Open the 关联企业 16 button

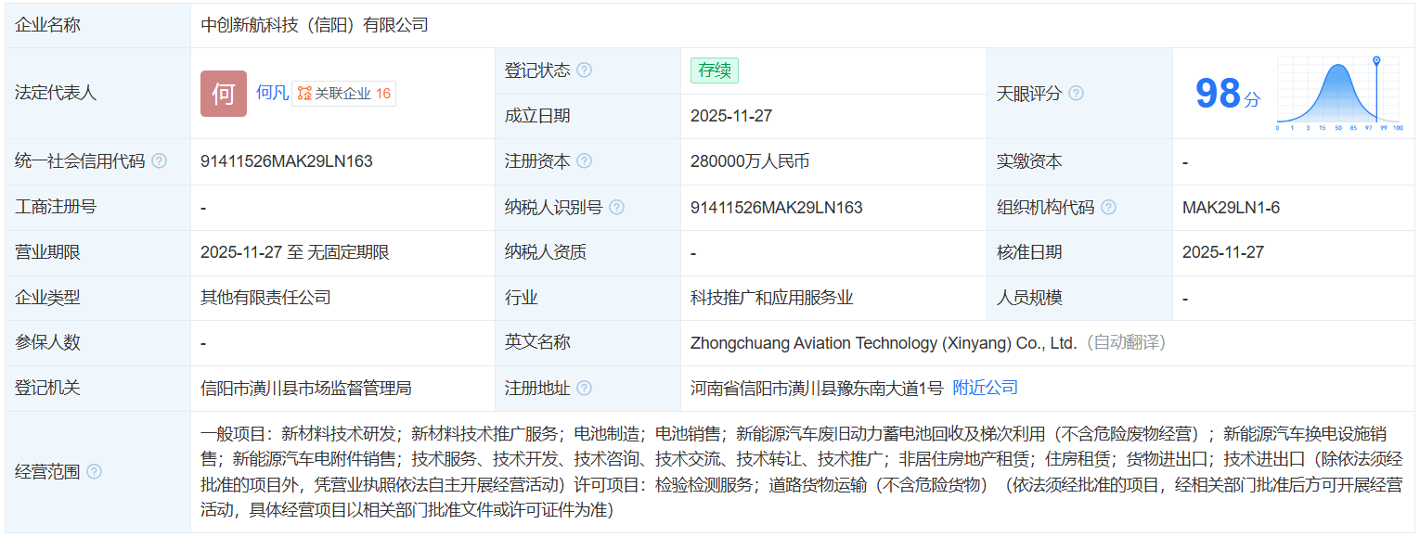[344, 94]
